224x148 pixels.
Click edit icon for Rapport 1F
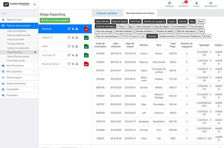tap(69, 38)
